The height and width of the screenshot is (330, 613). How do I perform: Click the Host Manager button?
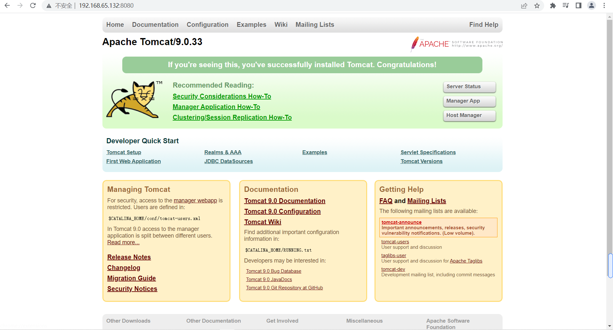coord(469,115)
